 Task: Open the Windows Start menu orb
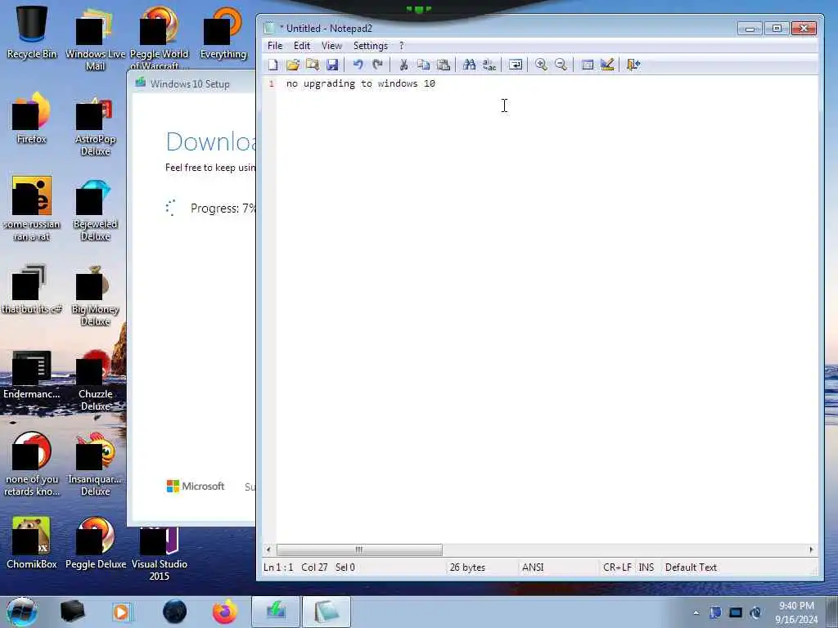[x=22, y=612]
